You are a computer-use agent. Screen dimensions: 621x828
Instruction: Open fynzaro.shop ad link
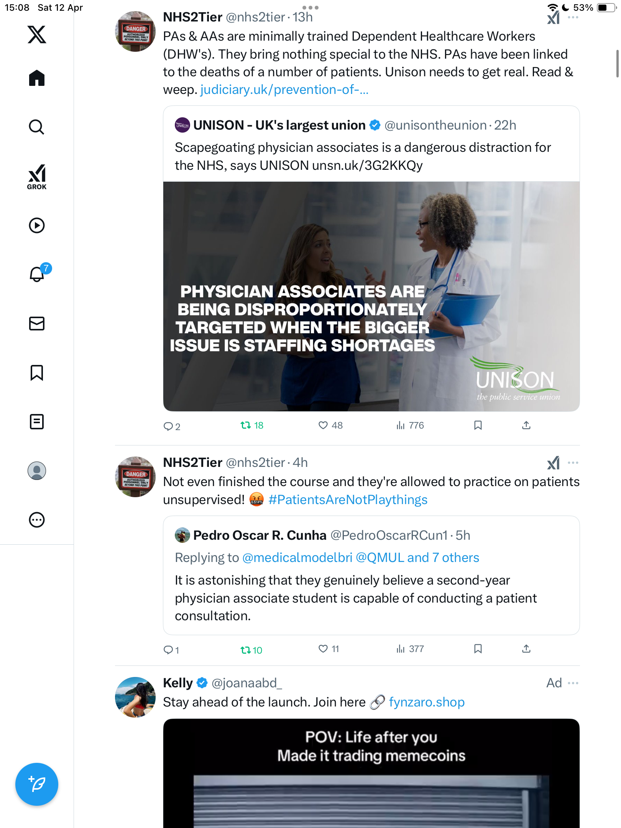pos(427,702)
